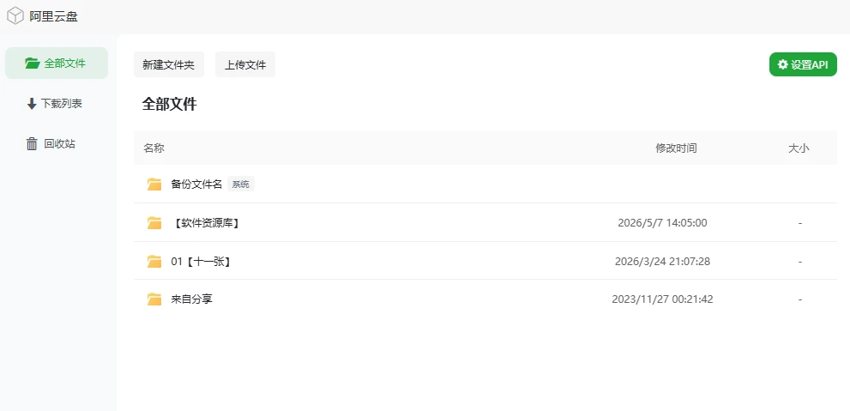Click the download arrow icon beside 下载列表

[32, 104]
